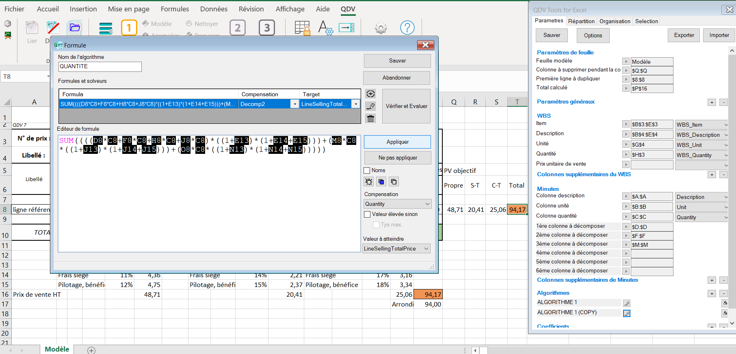Add a new sheet with the plus icon

[91, 350]
